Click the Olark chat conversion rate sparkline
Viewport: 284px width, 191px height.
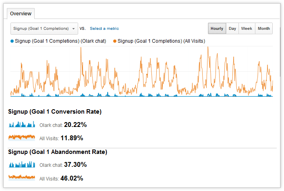pos(22,125)
